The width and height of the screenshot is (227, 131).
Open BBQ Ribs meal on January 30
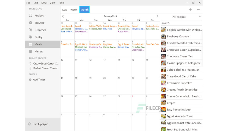pyautogui.click(x=108, y=29)
